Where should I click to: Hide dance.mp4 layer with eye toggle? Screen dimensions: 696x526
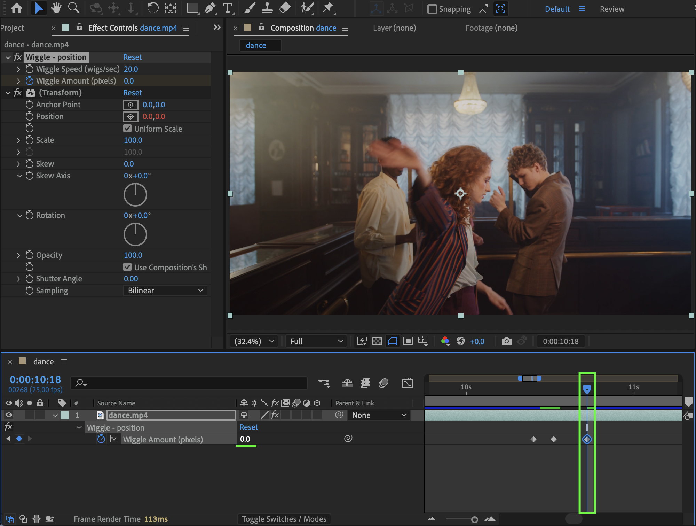pos(9,415)
